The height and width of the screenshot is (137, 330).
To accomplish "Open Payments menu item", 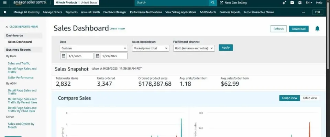I will click(71, 12).
